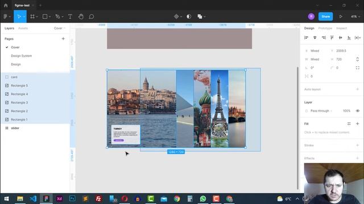
Task: Align horizontal centers
Action: click(315, 38)
